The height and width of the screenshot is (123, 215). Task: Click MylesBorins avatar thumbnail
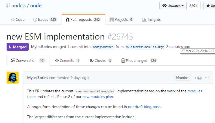13,78
